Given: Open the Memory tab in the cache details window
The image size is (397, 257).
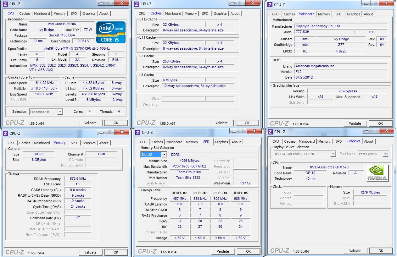Looking at the screenshot, I should point(191,14).
